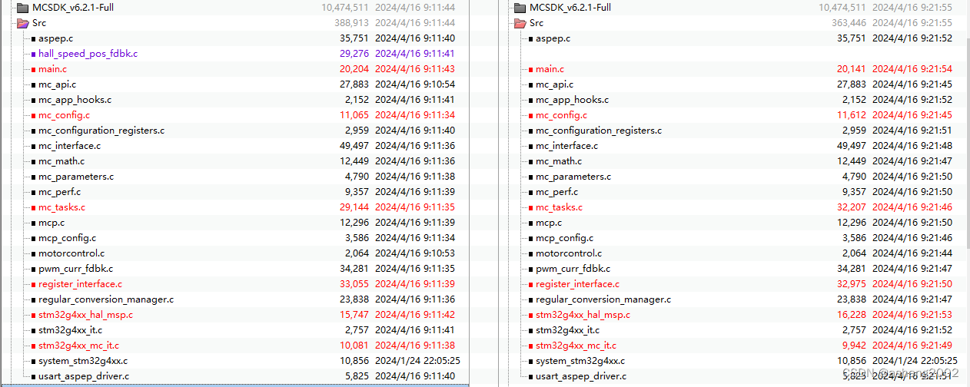Click red file icon beside main.c in left pane
970x387 pixels.
[33, 70]
